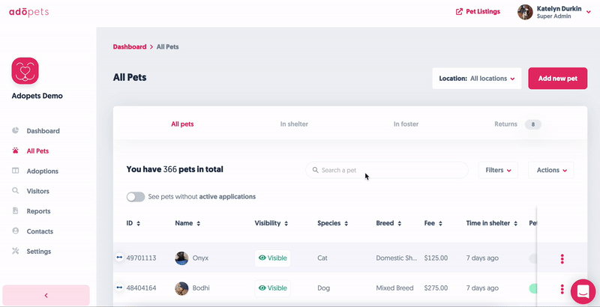Sort the table by ID column arrows
The width and height of the screenshot is (600, 307).
click(x=138, y=223)
